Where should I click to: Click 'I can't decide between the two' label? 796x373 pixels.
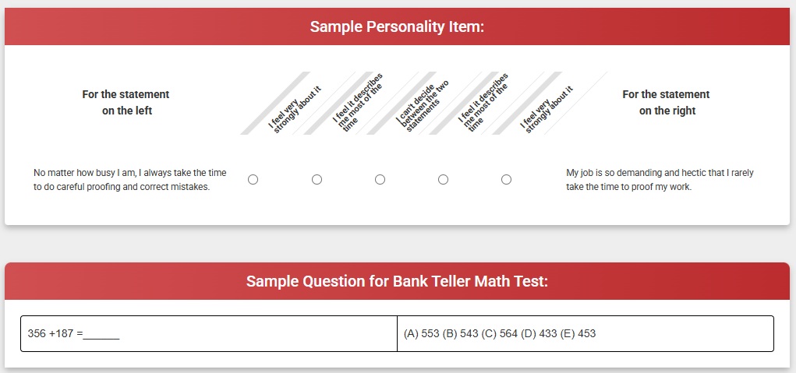pyautogui.click(x=423, y=105)
